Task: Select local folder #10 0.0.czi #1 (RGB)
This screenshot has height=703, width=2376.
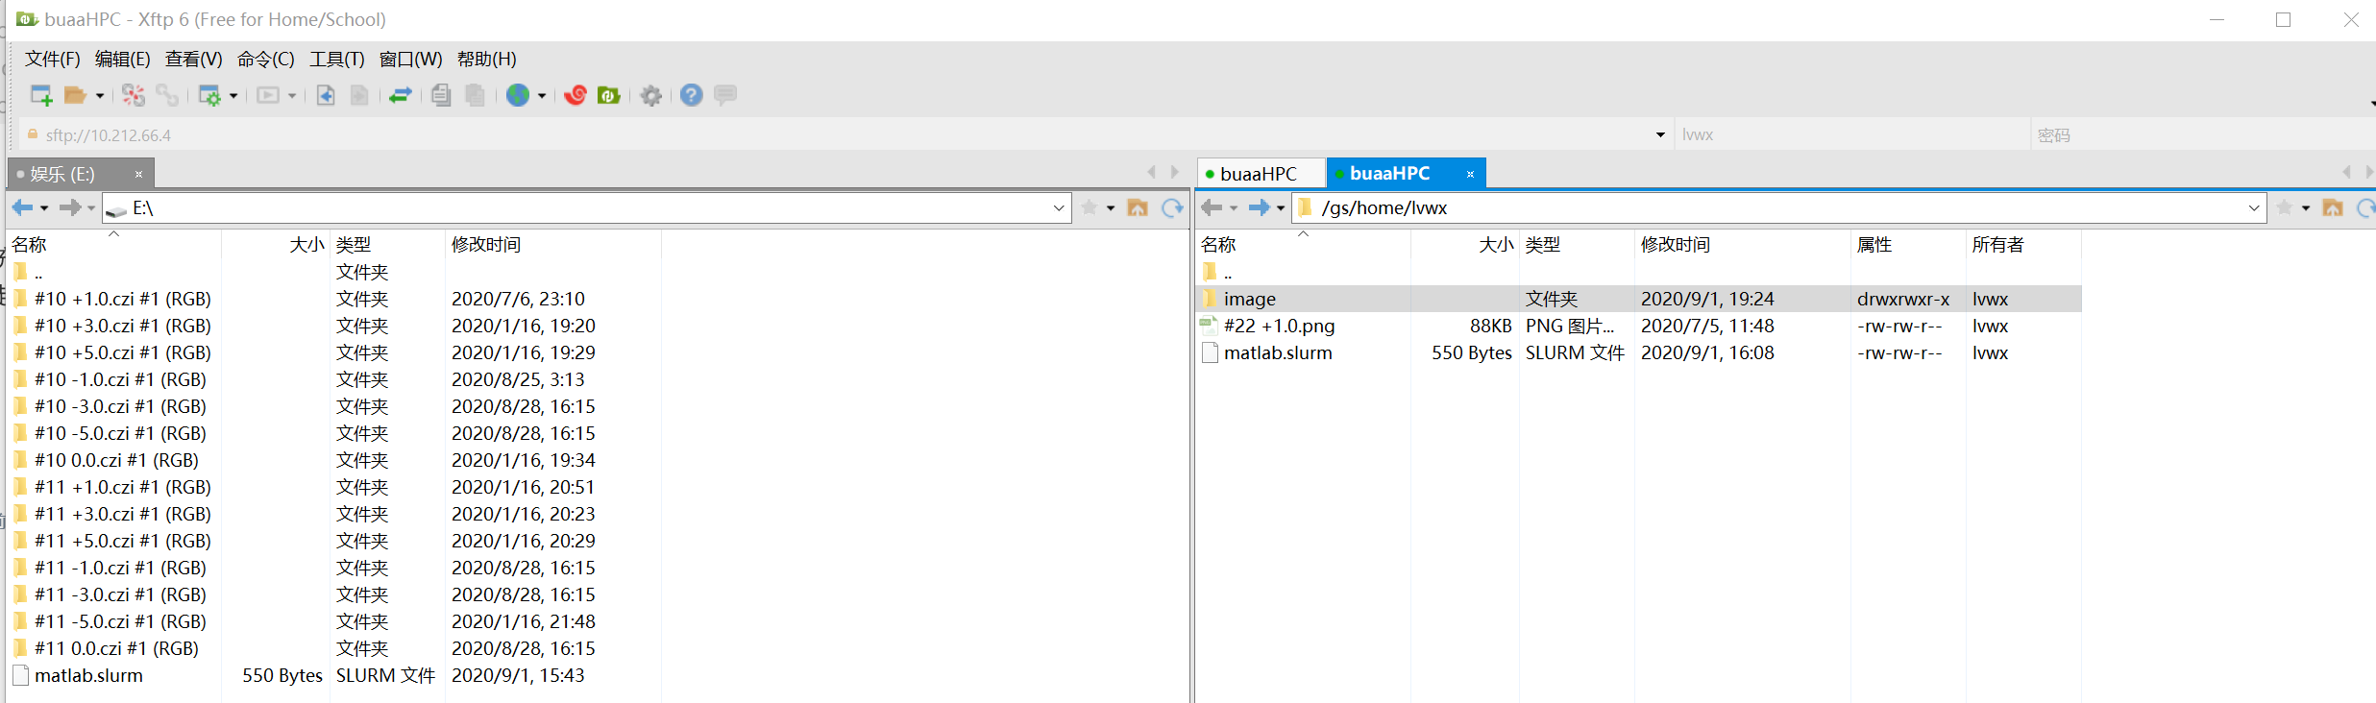Action: 334,460
